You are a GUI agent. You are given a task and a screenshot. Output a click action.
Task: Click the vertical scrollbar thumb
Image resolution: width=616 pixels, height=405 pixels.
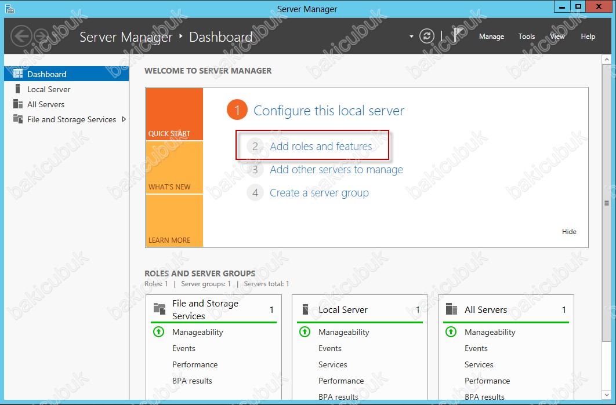tap(606, 203)
